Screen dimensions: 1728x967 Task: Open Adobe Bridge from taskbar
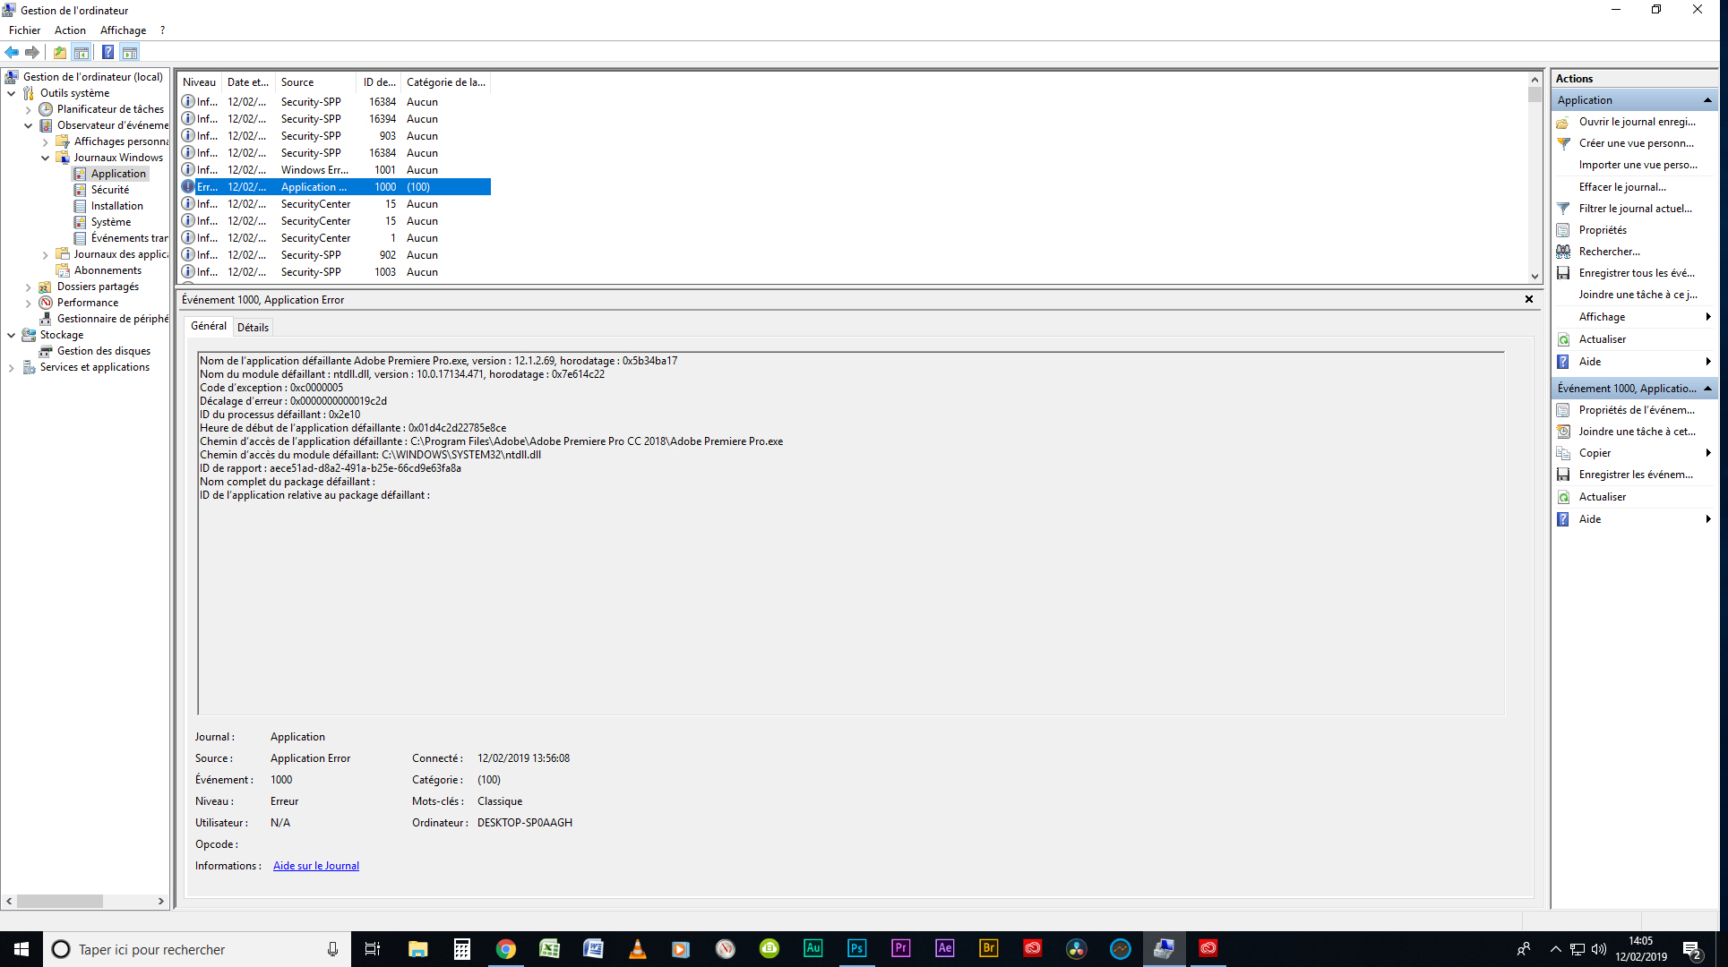[988, 949]
